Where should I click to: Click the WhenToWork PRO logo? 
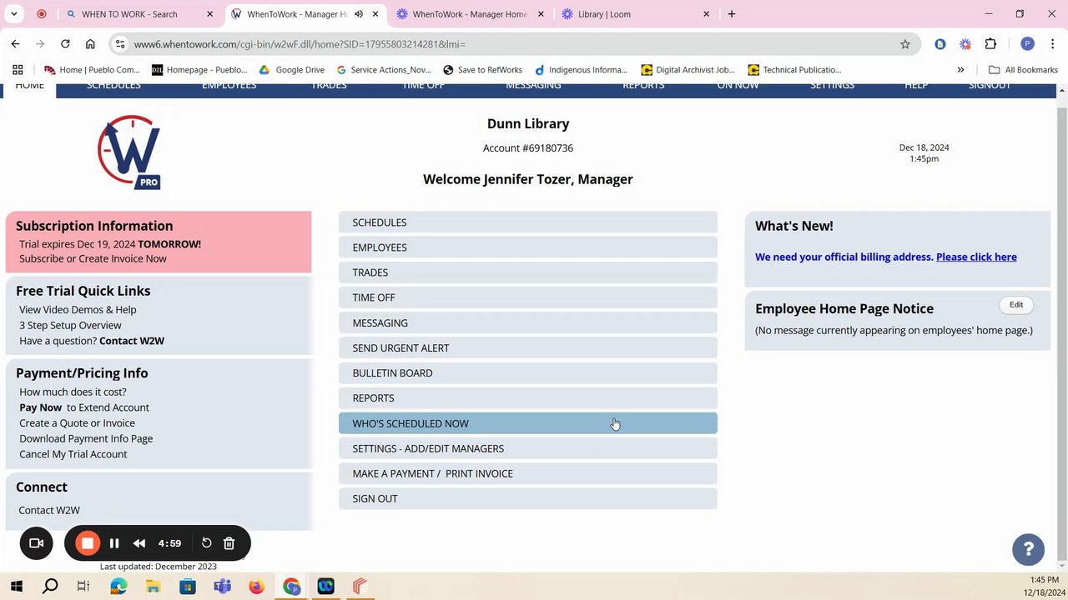[x=129, y=152]
